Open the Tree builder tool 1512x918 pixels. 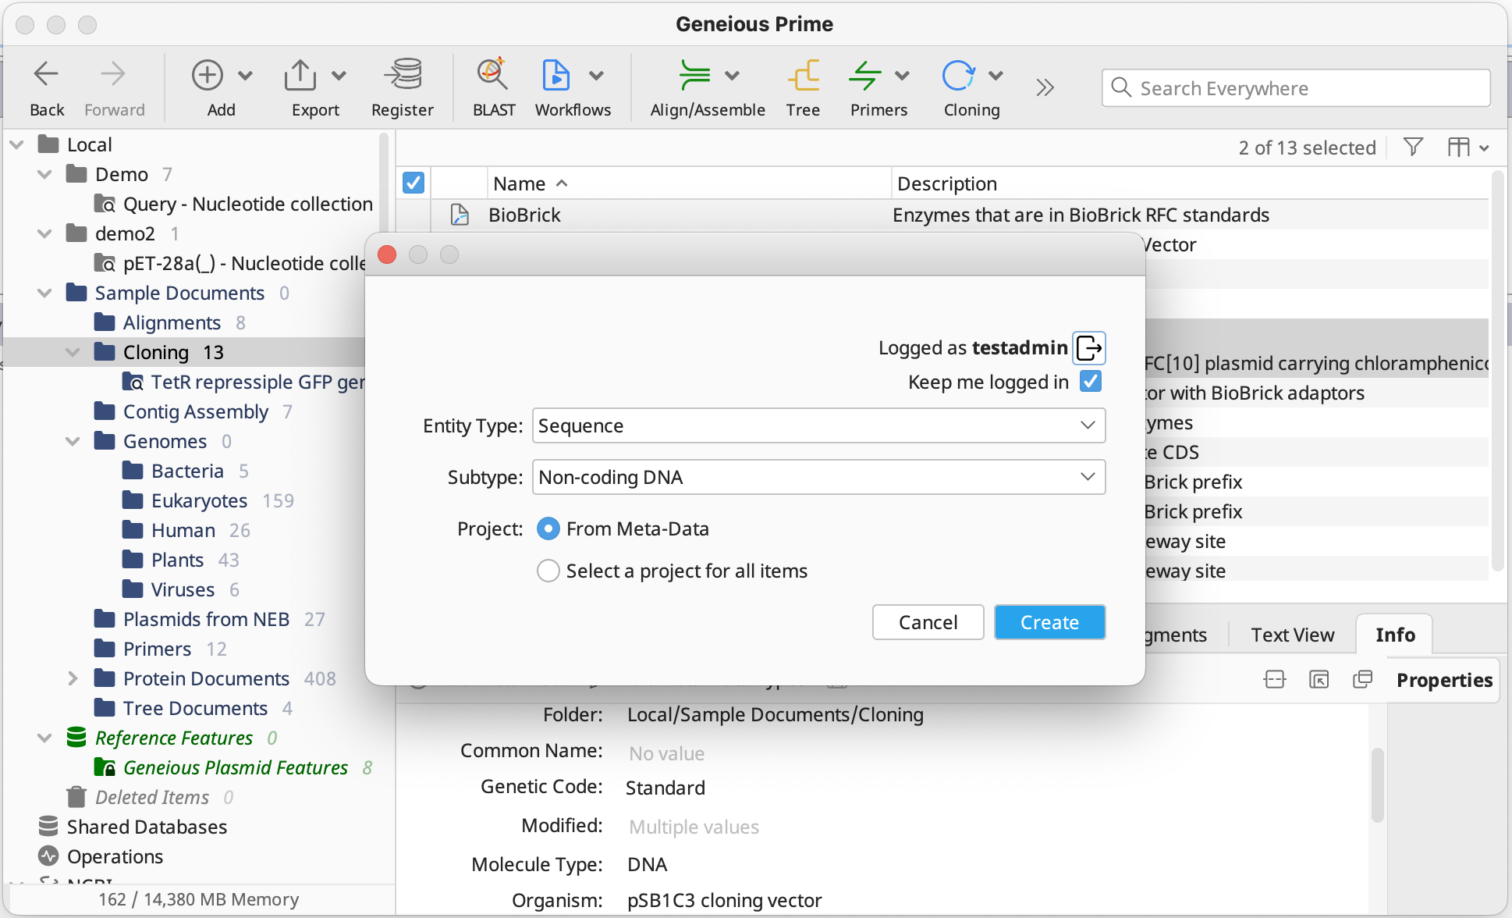tap(803, 76)
